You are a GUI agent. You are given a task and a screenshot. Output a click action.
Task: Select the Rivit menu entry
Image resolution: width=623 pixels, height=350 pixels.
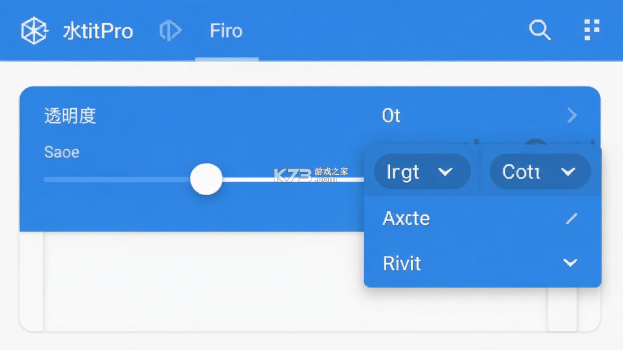click(482, 263)
